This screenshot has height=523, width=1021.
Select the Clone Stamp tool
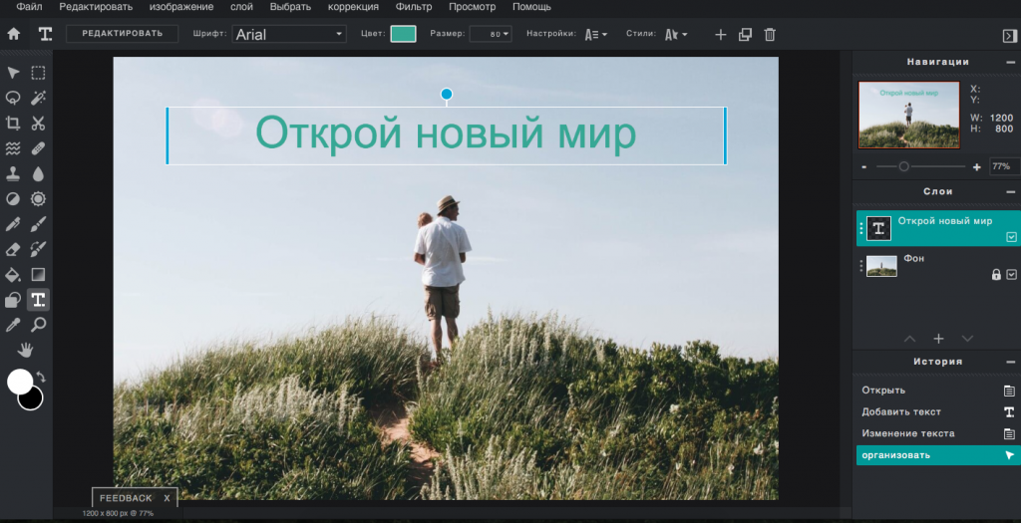(13, 173)
